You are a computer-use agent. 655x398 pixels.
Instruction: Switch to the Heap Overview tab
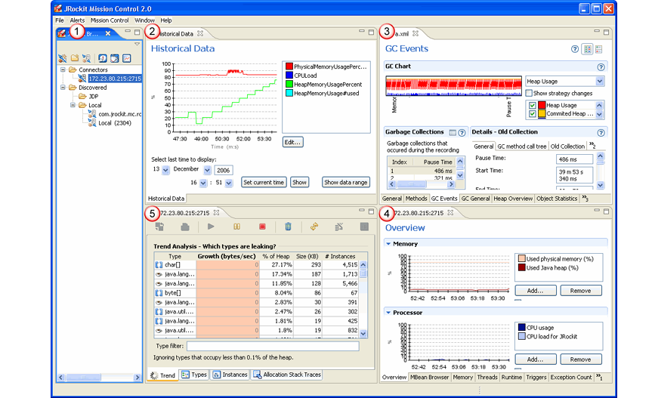[513, 199]
